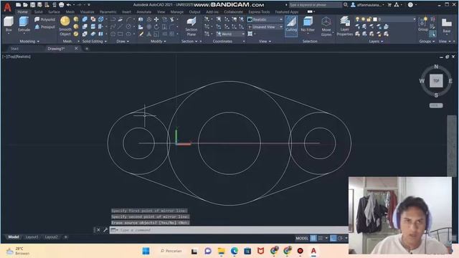Click the Group objects tool
The width and height of the screenshot is (459, 258).
tap(423, 24)
